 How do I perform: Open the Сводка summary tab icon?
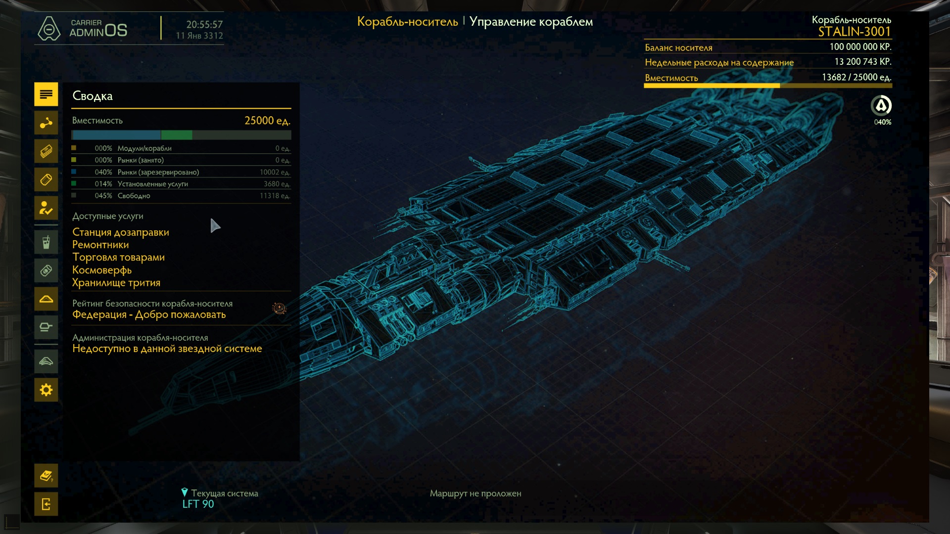(x=46, y=94)
